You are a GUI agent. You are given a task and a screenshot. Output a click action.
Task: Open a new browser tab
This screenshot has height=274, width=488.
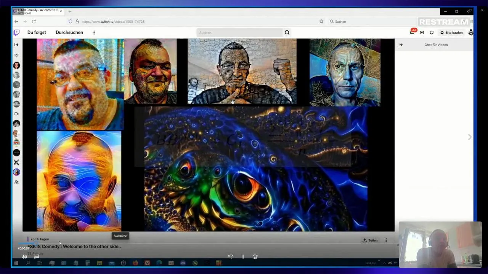tap(70, 11)
